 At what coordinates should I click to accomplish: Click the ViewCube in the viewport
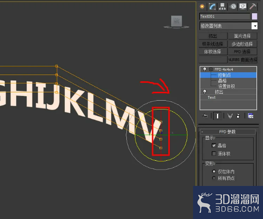coord(176,21)
